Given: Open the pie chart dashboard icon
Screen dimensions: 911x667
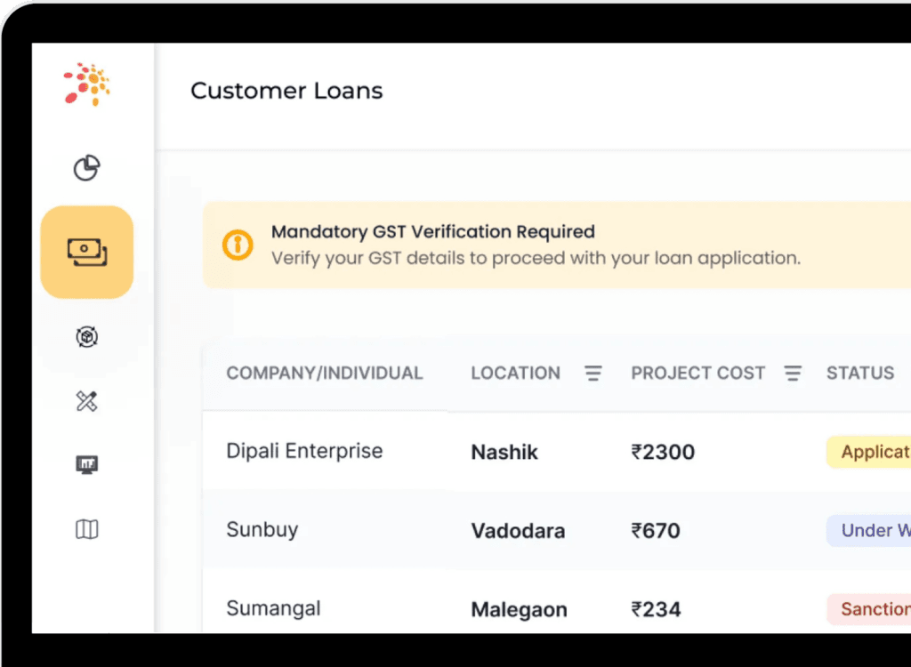Looking at the screenshot, I should 86,167.
